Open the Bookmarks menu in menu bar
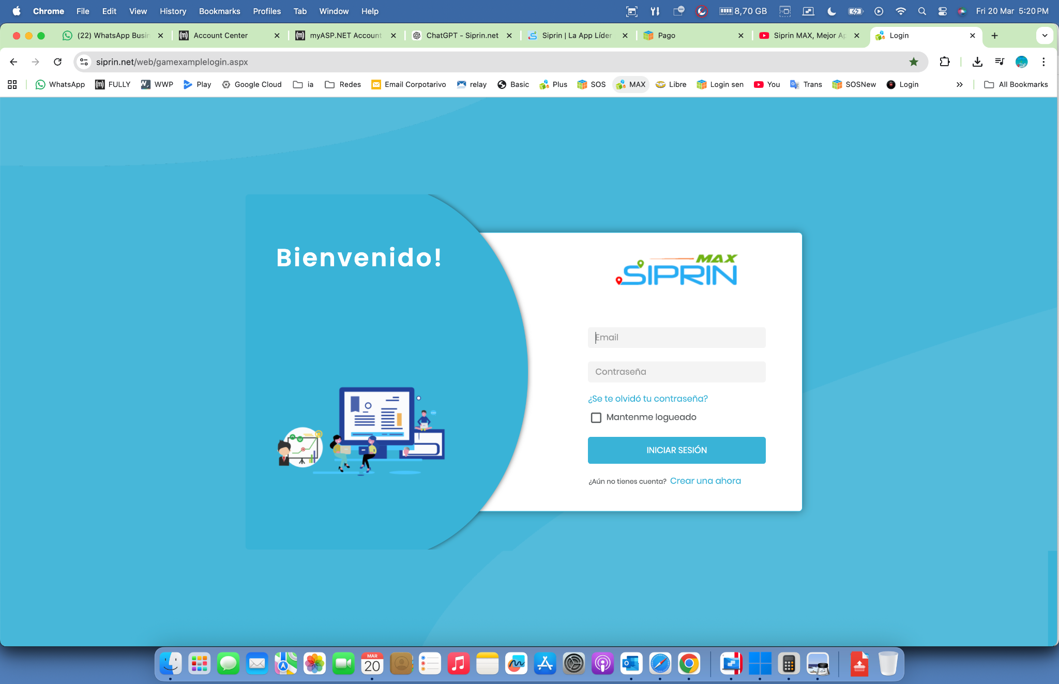 pyautogui.click(x=219, y=11)
